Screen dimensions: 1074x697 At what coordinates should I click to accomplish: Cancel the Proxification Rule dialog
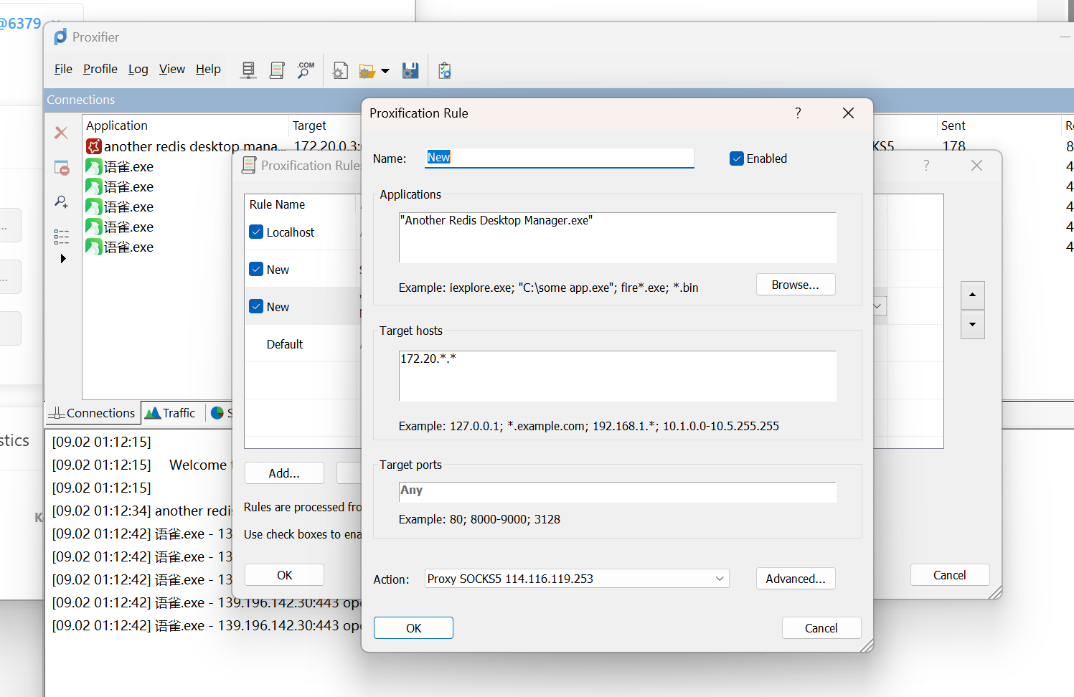[821, 628]
